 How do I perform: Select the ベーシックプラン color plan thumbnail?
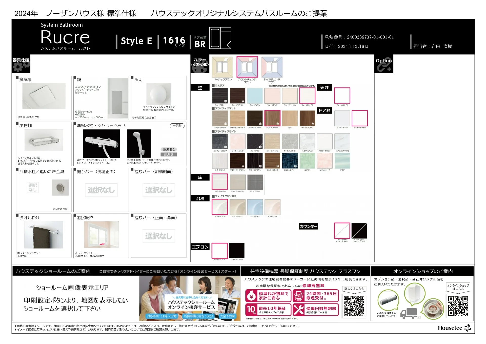222,67
